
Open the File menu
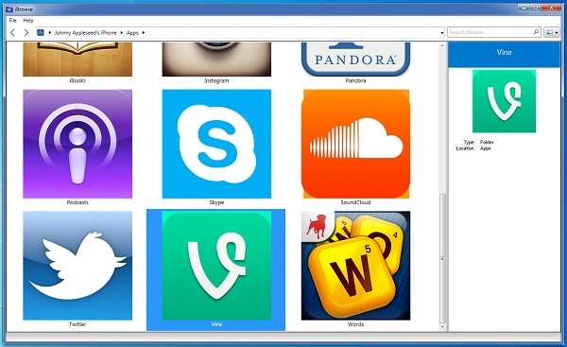(x=12, y=20)
